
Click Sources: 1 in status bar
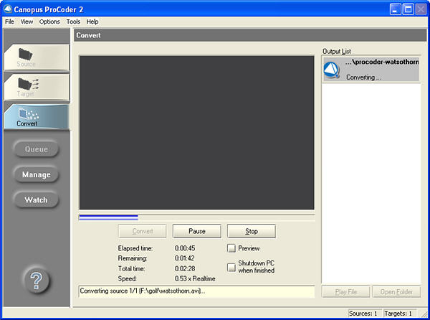[x=363, y=314]
